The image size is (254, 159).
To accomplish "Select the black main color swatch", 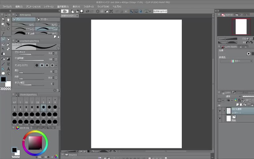I will (4, 79).
